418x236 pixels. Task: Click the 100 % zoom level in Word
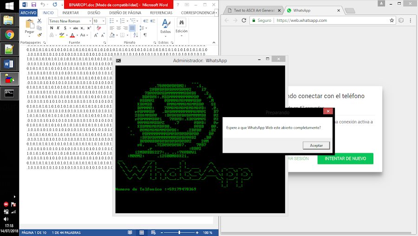point(208,233)
